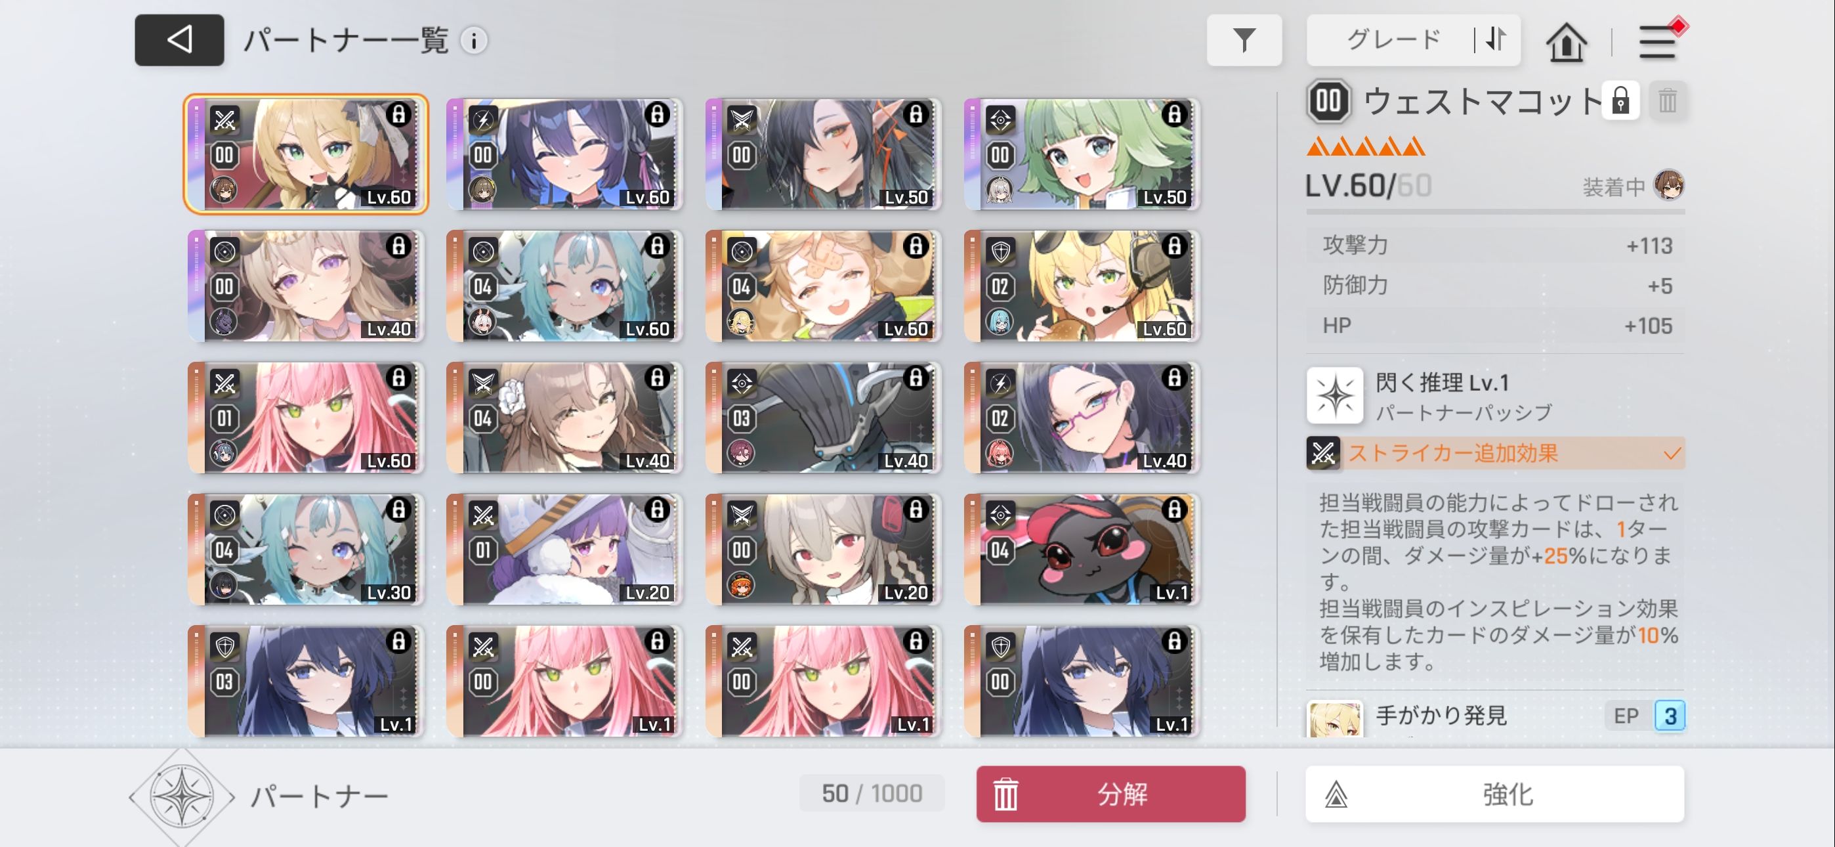Toggle the lock on the black rabbit Lv.1 card

coord(1174,510)
